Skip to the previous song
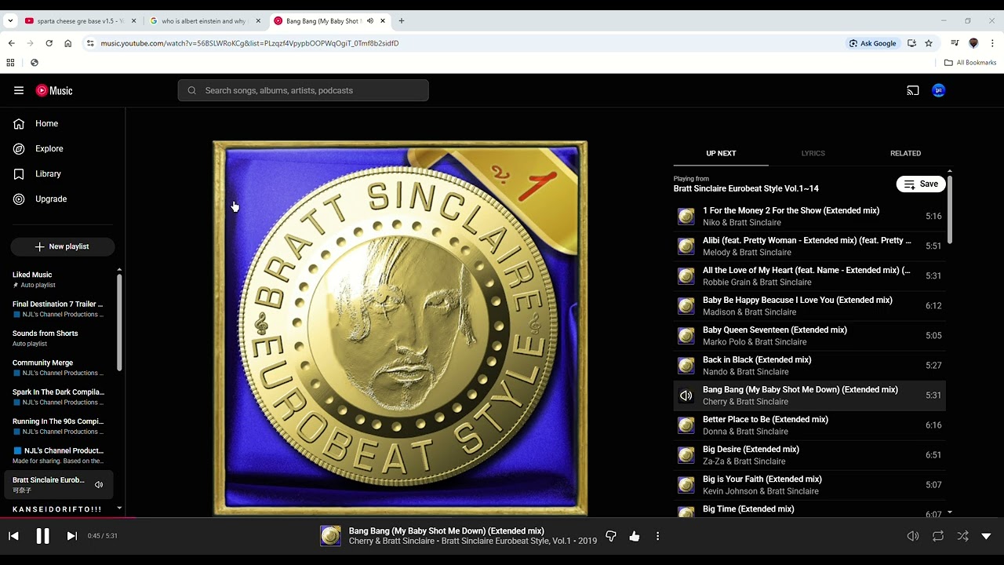The width and height of the screenshot is (1004, 565). 13,536
